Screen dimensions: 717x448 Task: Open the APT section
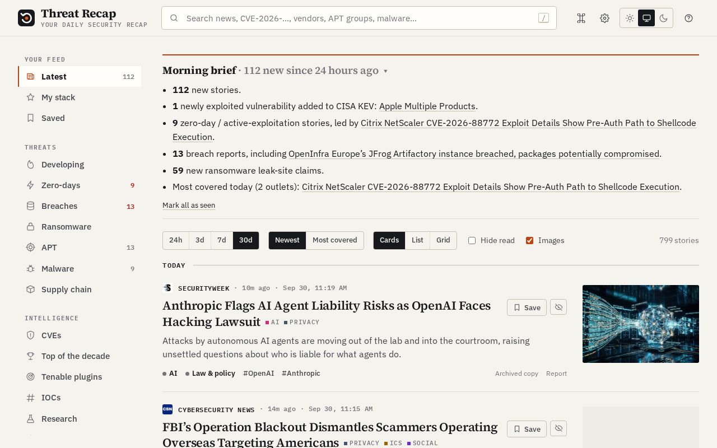pos(80,248)
